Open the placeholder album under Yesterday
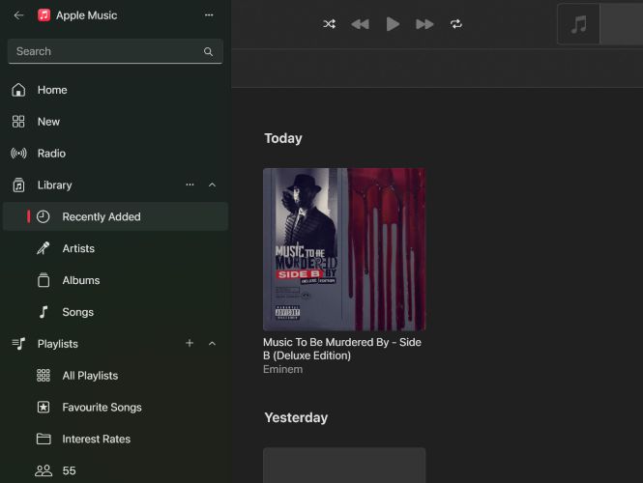The image size is (643, 483). point(344,466)
